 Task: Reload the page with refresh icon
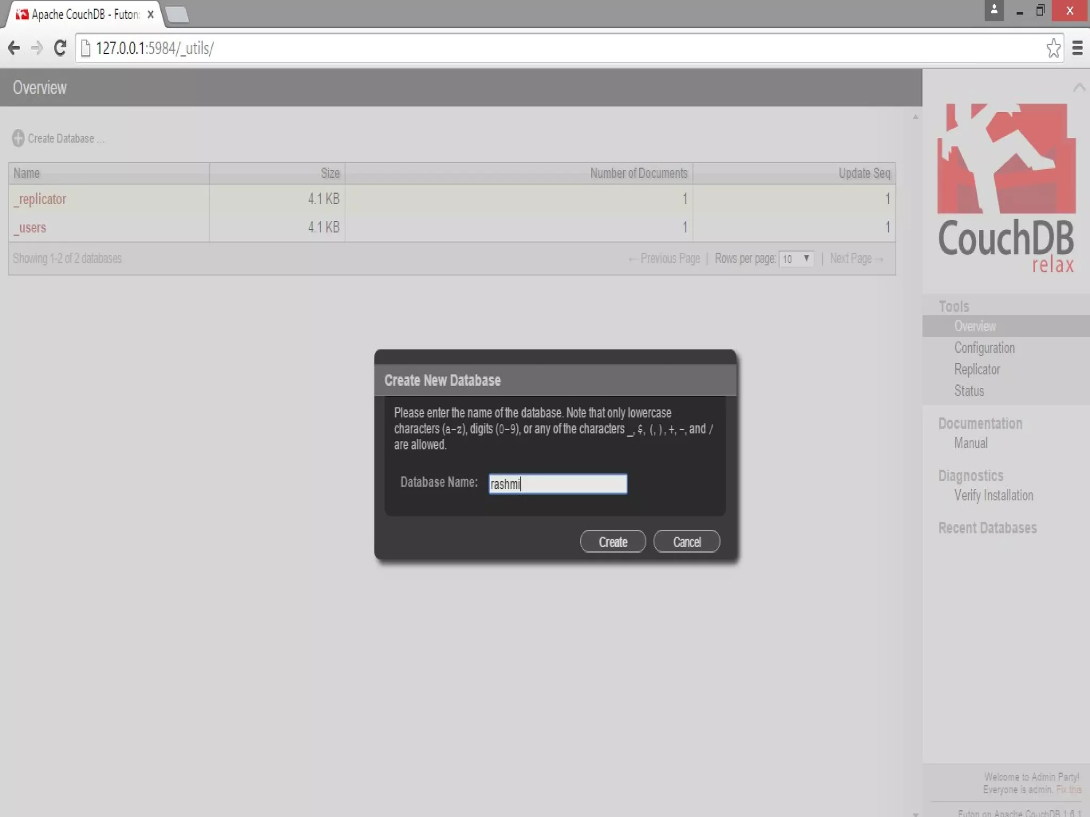[x=60, y=48]
